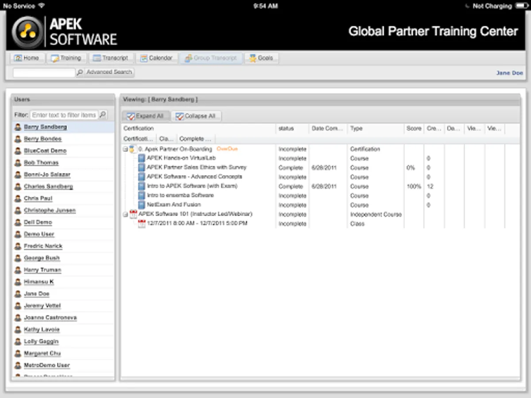Click the Date Com... column header
This screenshot has height=398, width=531.
click(x=328, y=129)
